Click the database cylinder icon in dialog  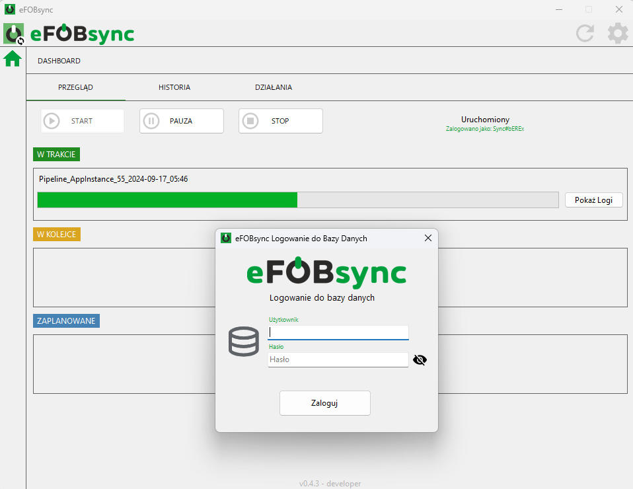[244, 342]
